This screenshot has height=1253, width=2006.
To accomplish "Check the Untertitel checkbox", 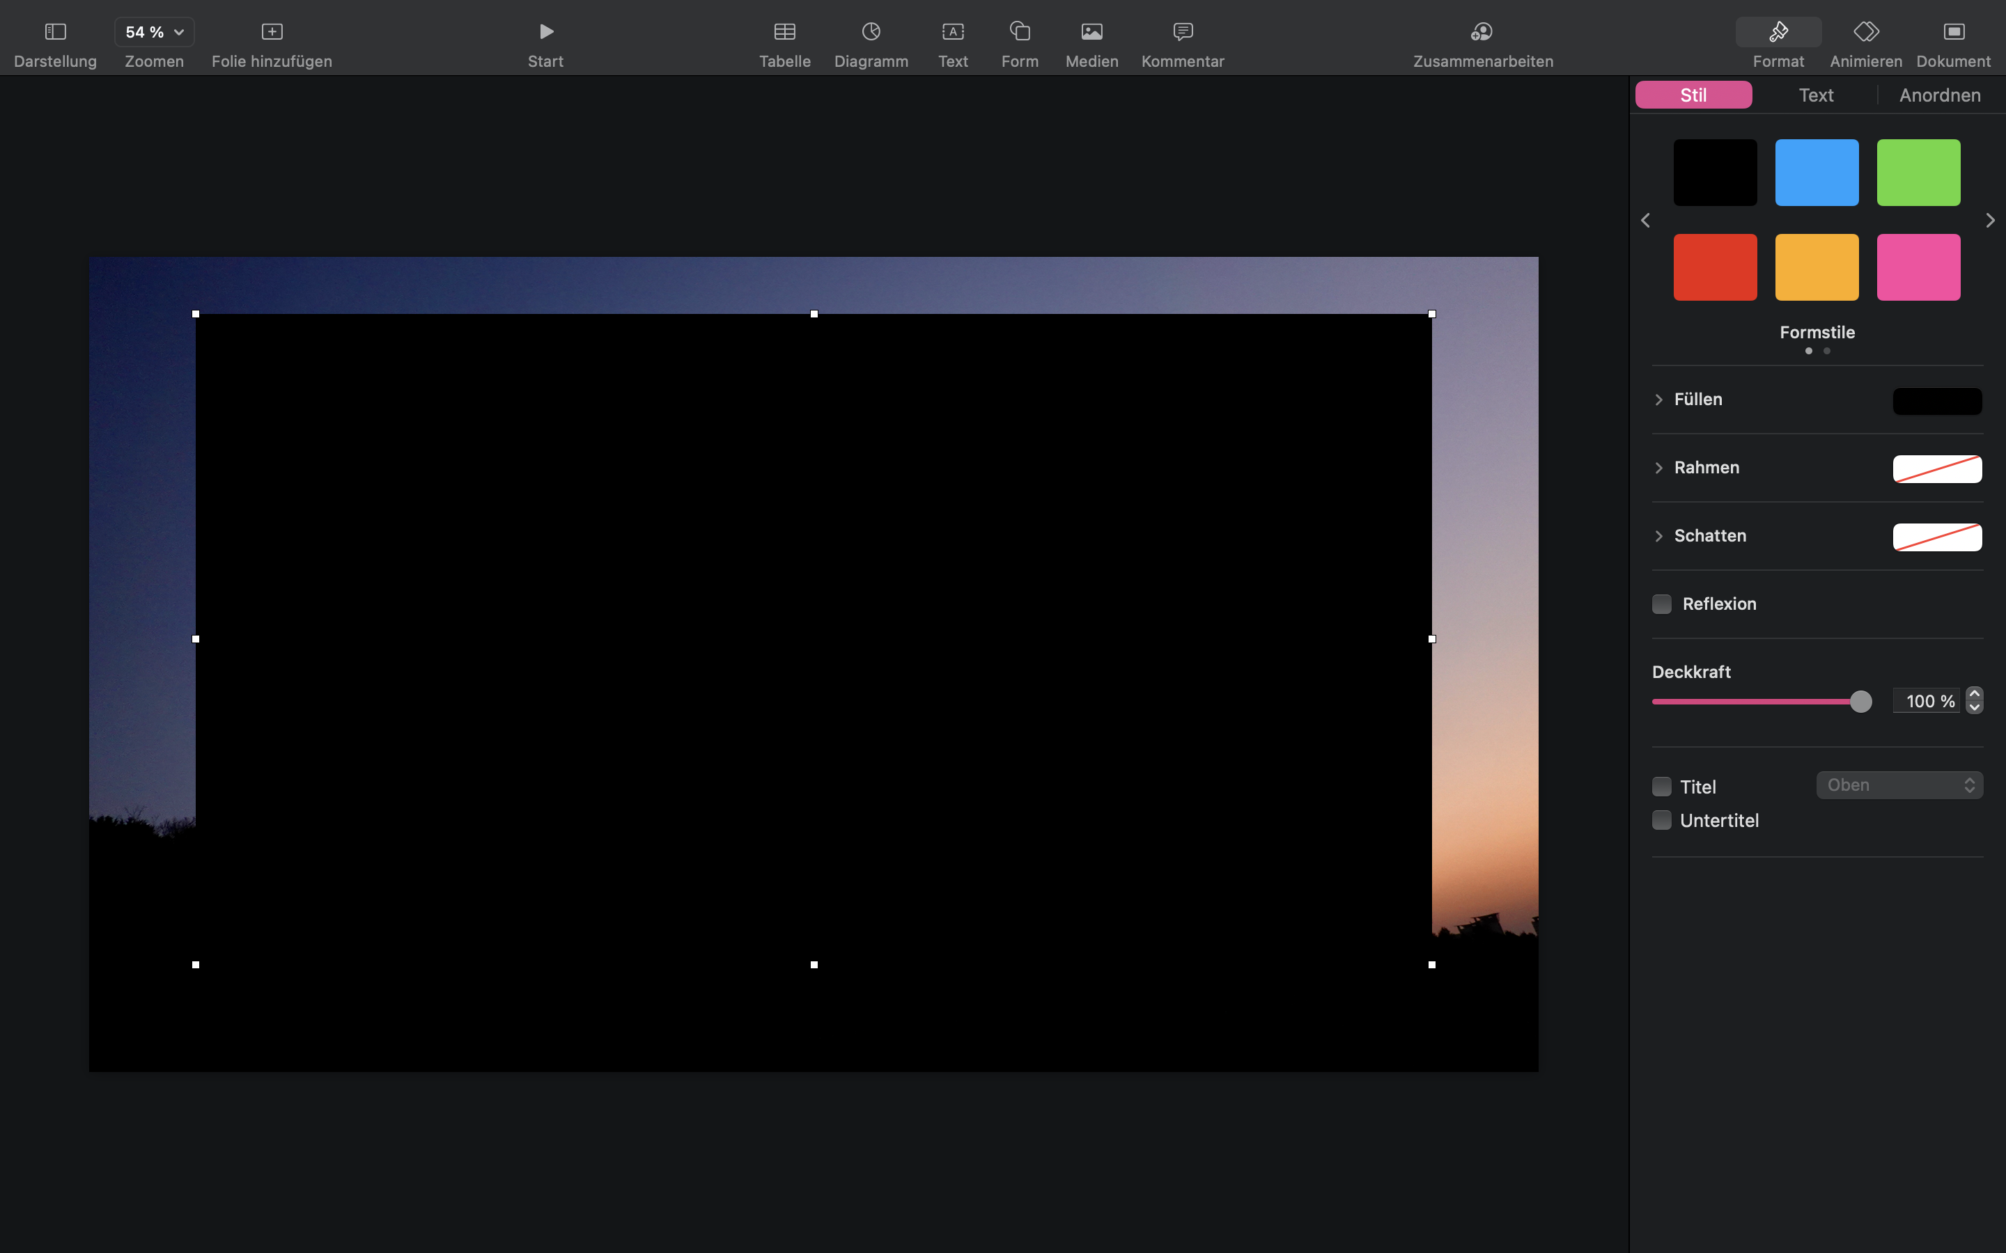I will click(1661, 821).
